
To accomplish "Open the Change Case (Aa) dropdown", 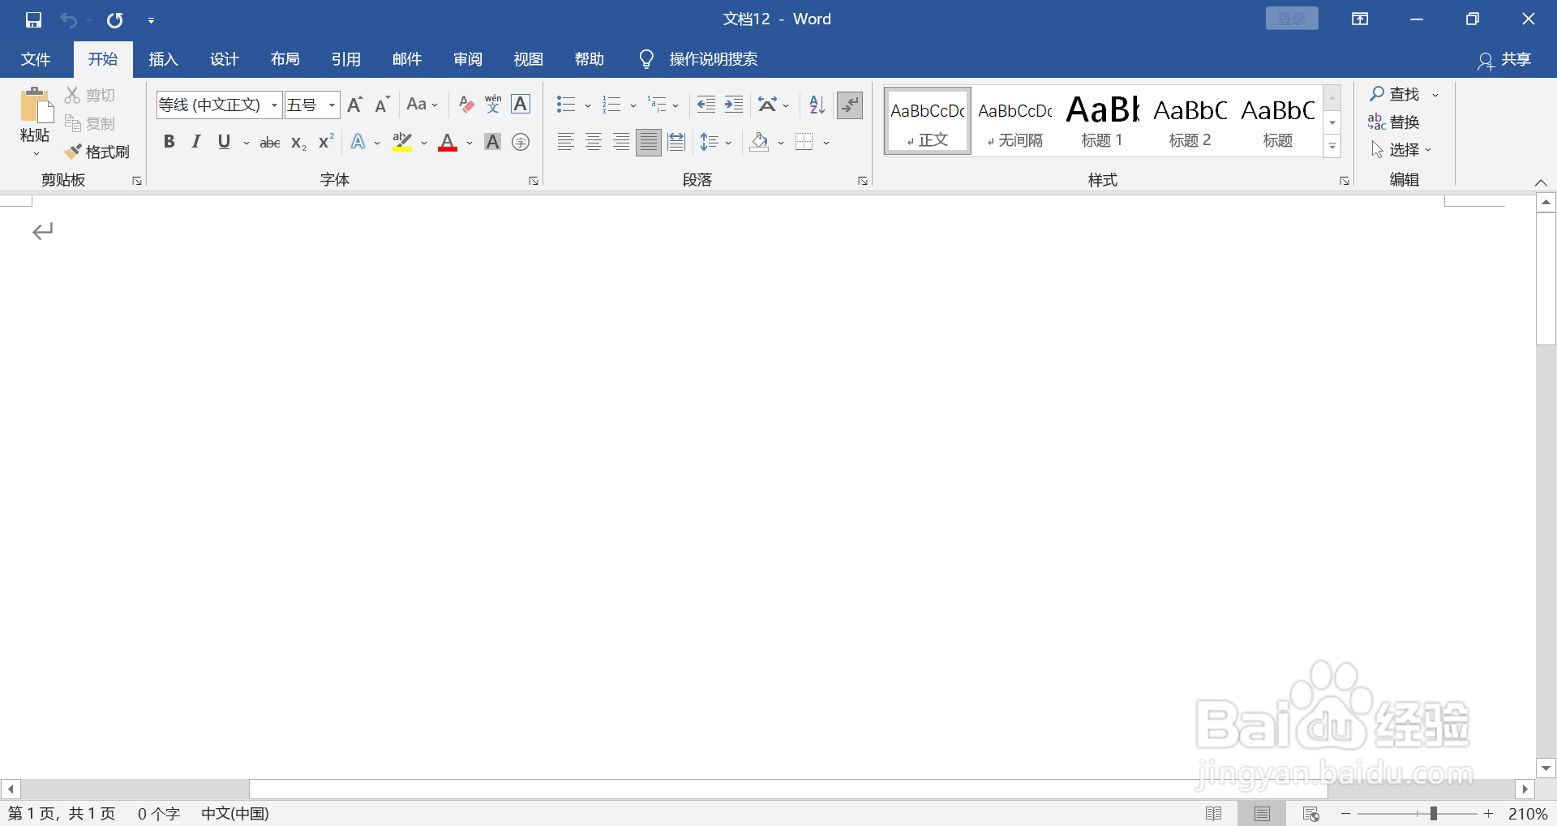I will point(422,105).
